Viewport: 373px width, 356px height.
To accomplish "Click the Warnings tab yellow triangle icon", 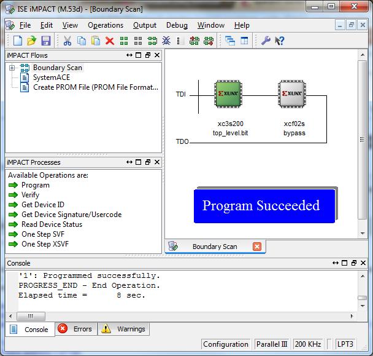I will click(106, 328).
